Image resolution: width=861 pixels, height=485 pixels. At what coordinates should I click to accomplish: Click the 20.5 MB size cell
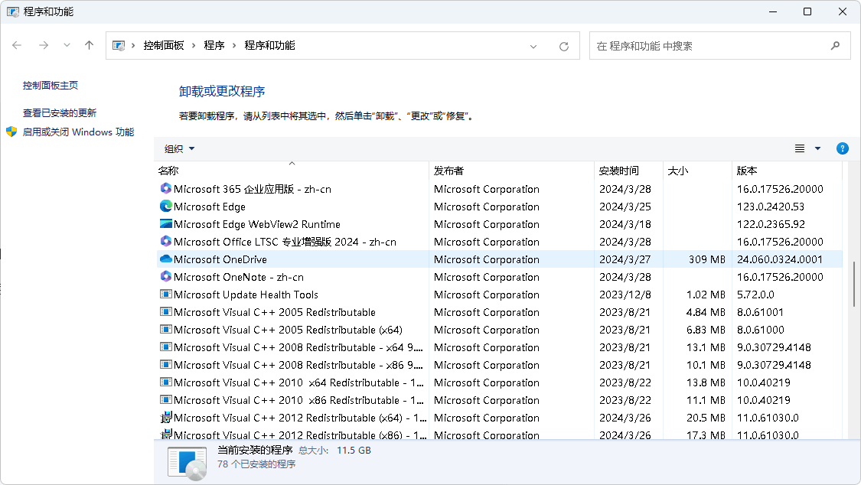706,418
